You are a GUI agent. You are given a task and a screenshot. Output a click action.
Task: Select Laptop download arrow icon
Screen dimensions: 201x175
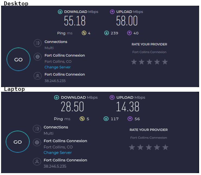57,97
